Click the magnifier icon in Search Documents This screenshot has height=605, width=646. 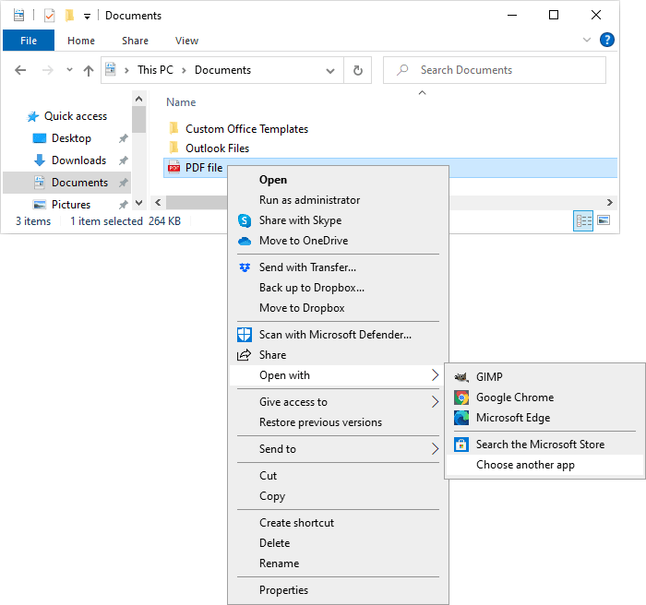pyautogui.click(x=402, y=70)
